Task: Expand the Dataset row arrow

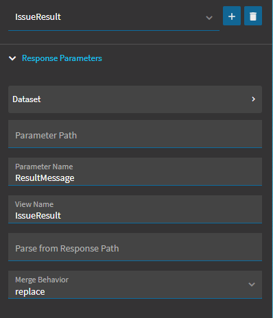Action: click(x=253, y=99)
